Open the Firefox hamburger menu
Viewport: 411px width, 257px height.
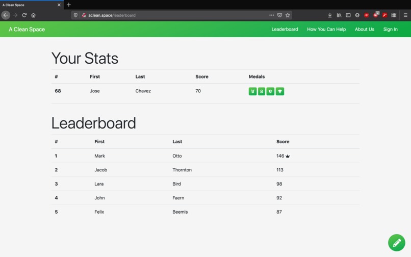point(405,15)
